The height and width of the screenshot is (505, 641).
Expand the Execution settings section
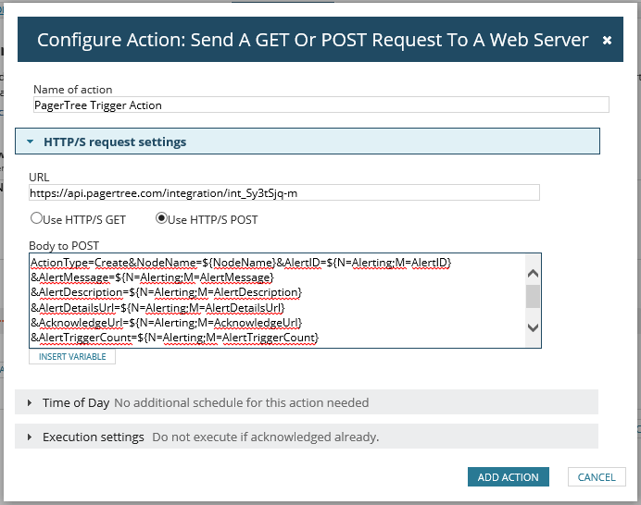pos(30,437)
